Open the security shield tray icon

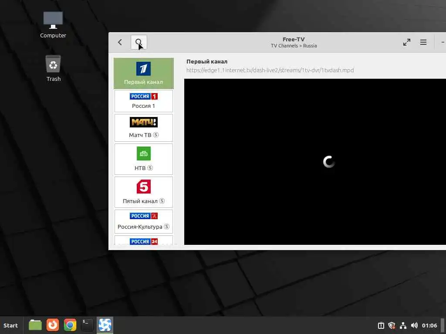(x=392, y=325)
